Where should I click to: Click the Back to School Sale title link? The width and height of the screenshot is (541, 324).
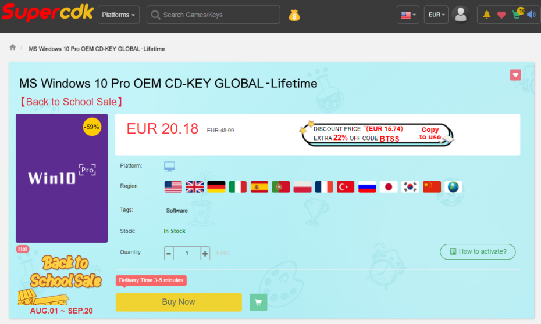point(71,102)
